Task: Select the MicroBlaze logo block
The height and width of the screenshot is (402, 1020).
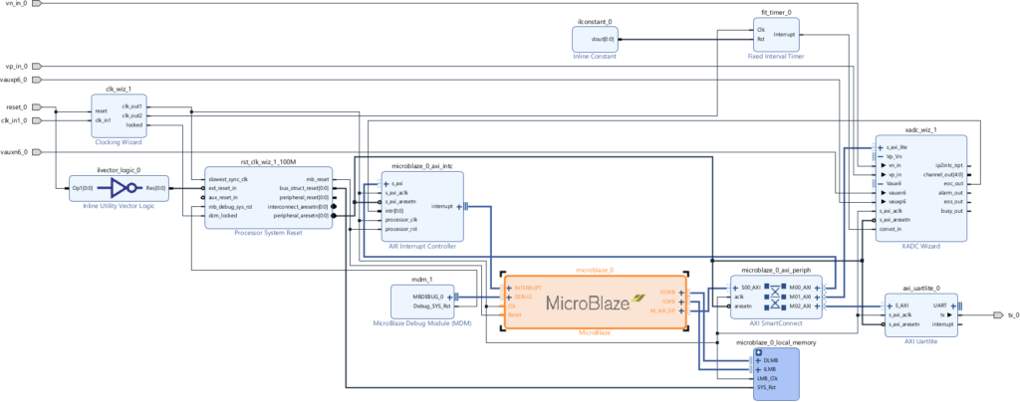Action: tap(595, 301)
